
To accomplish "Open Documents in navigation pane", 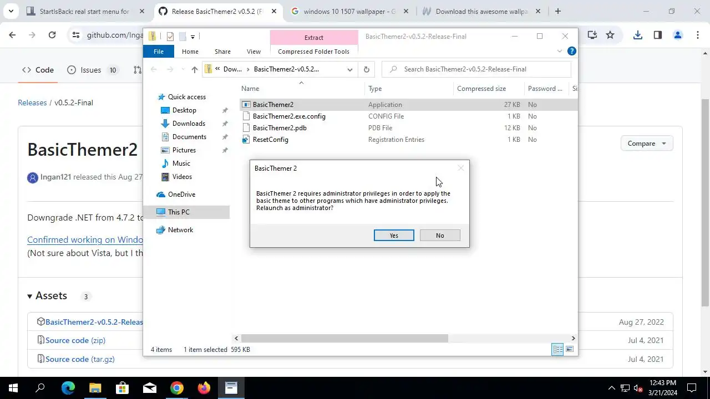I will (x=189, y=137).
